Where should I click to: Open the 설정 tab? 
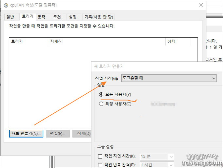tap(72, 17)
